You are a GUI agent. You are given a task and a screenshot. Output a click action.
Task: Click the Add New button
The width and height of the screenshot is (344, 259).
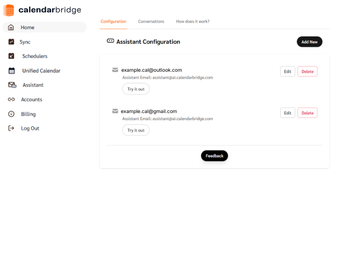coord(309,42)
